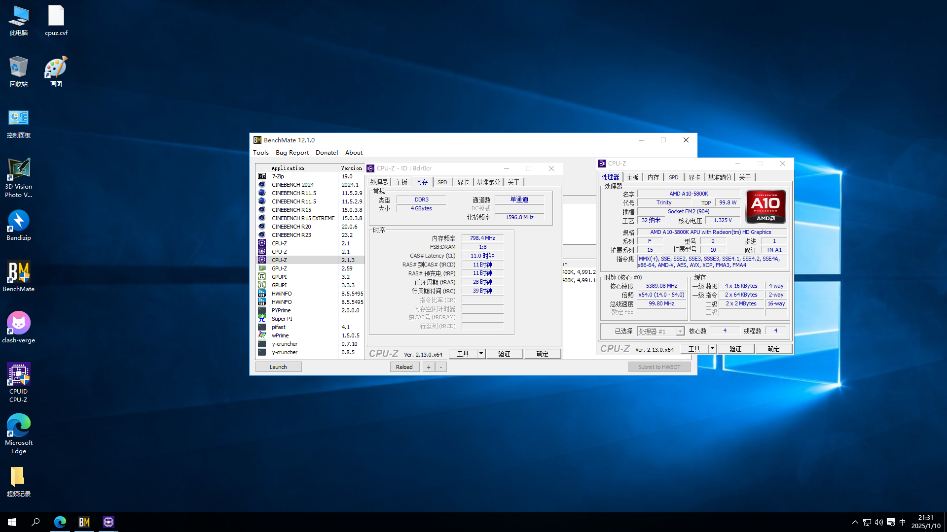
Task: Switch to SPD tab in memory CPU-Z window
Action: tap(442, 182)
